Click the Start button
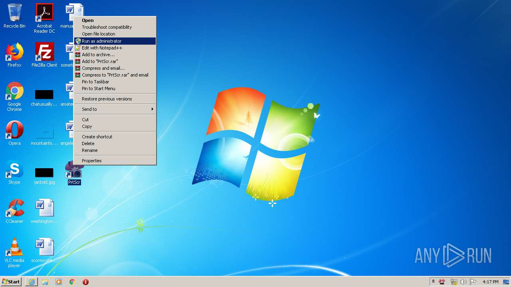 [x=11, y=282]
